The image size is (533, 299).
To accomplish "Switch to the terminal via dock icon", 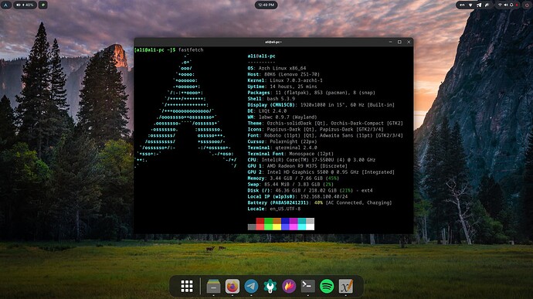I will [x=308, y=286].
